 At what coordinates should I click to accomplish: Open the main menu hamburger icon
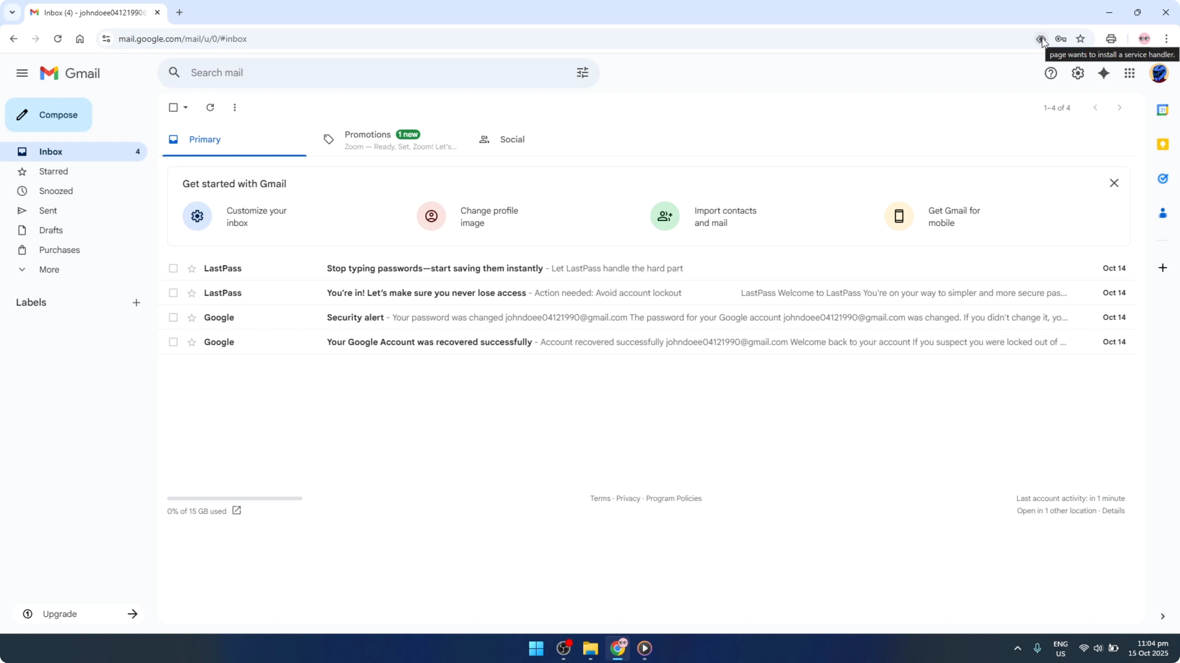click(x=22, y=73)
